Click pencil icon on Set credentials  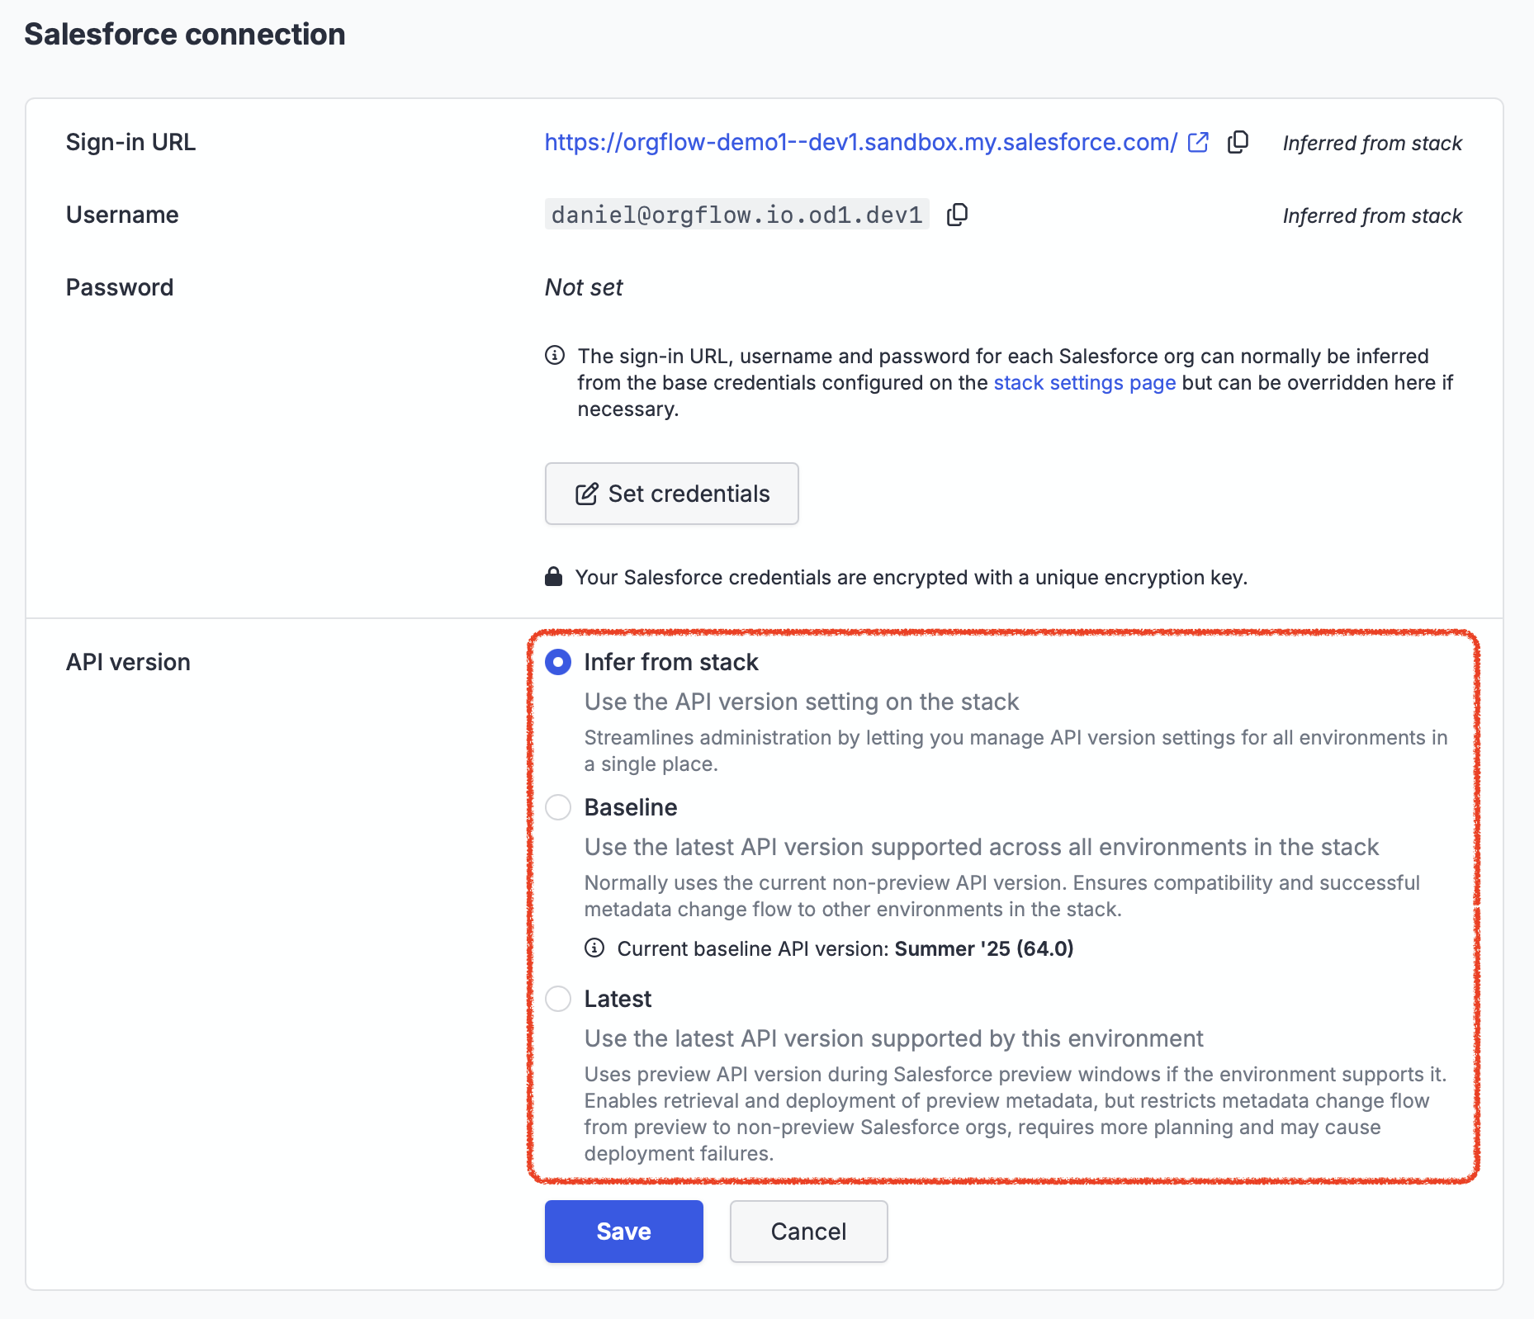point(586,494)
